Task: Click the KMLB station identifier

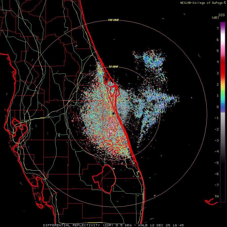Action: pyautogui.click(x=144, y=225)
